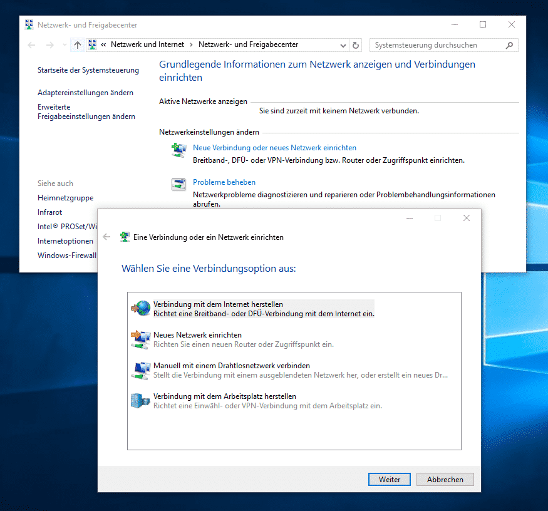Click the double chevron in the breadcrumb
The height and width of the screenshot is (511, 548).
click(103, 44)
